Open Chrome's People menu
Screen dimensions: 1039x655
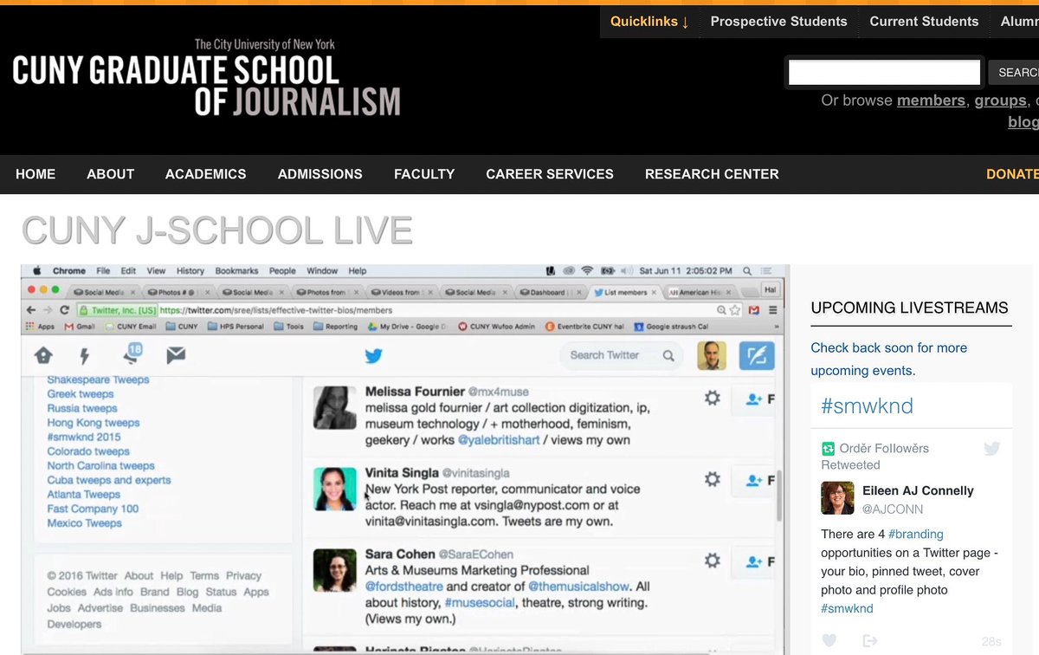(x=282, y=270)
